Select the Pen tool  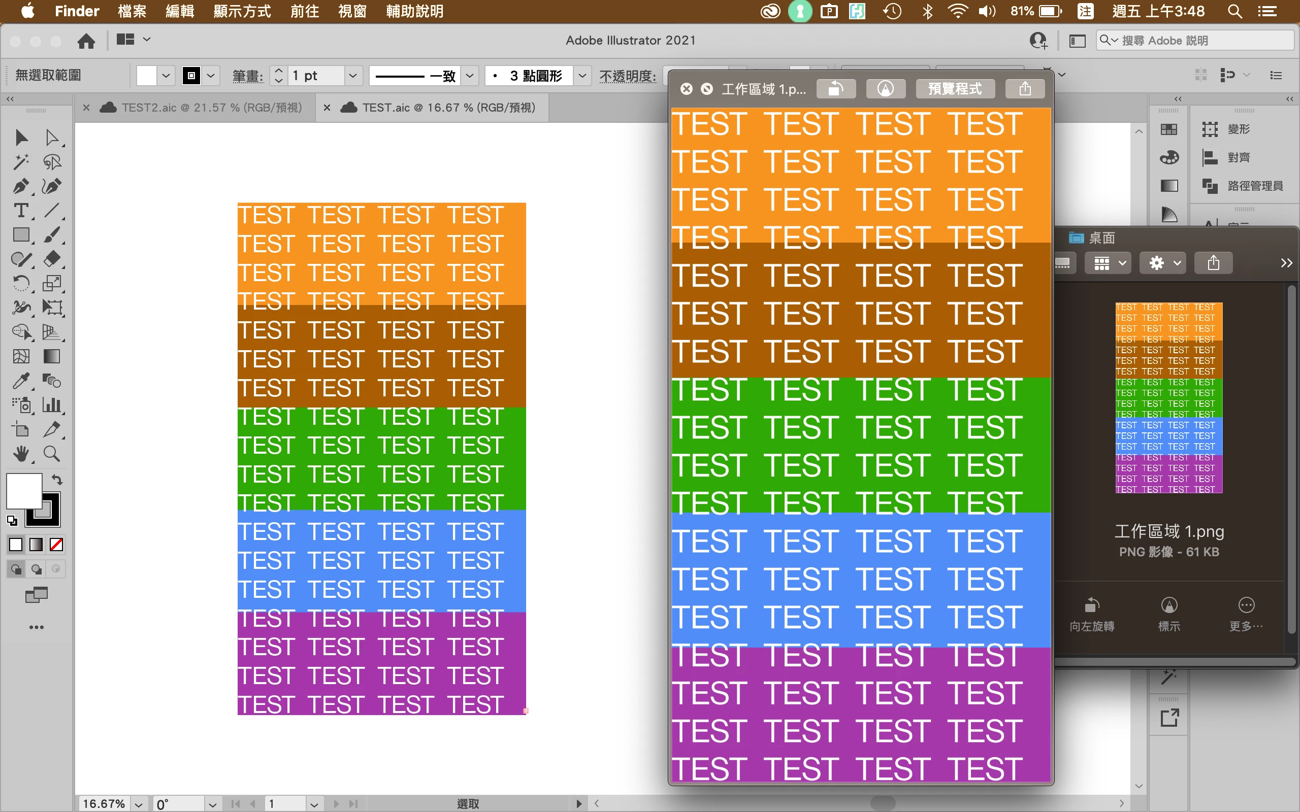click(20, 186)
